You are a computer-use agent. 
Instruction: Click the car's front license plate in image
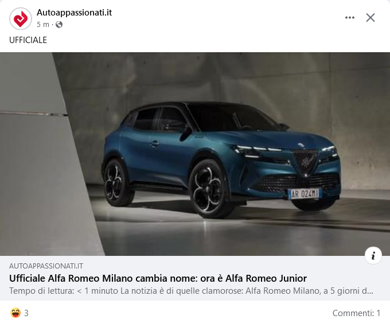click(x=305, y=194)
